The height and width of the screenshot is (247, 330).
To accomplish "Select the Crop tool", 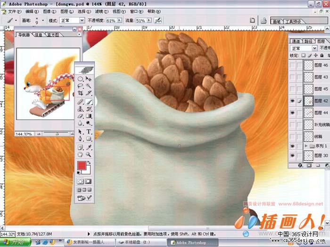I will point(80,93).
